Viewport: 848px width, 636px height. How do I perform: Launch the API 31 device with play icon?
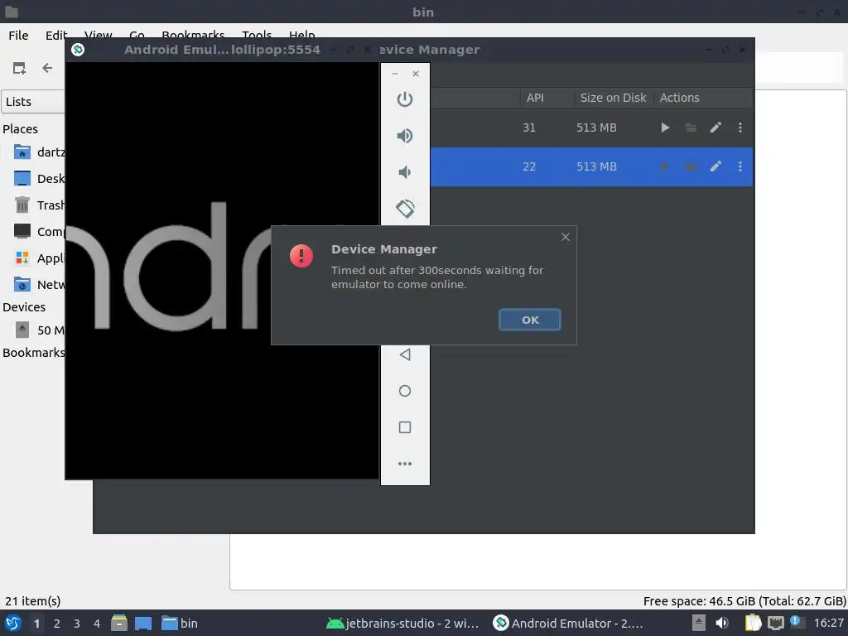(x=665, y=128)
